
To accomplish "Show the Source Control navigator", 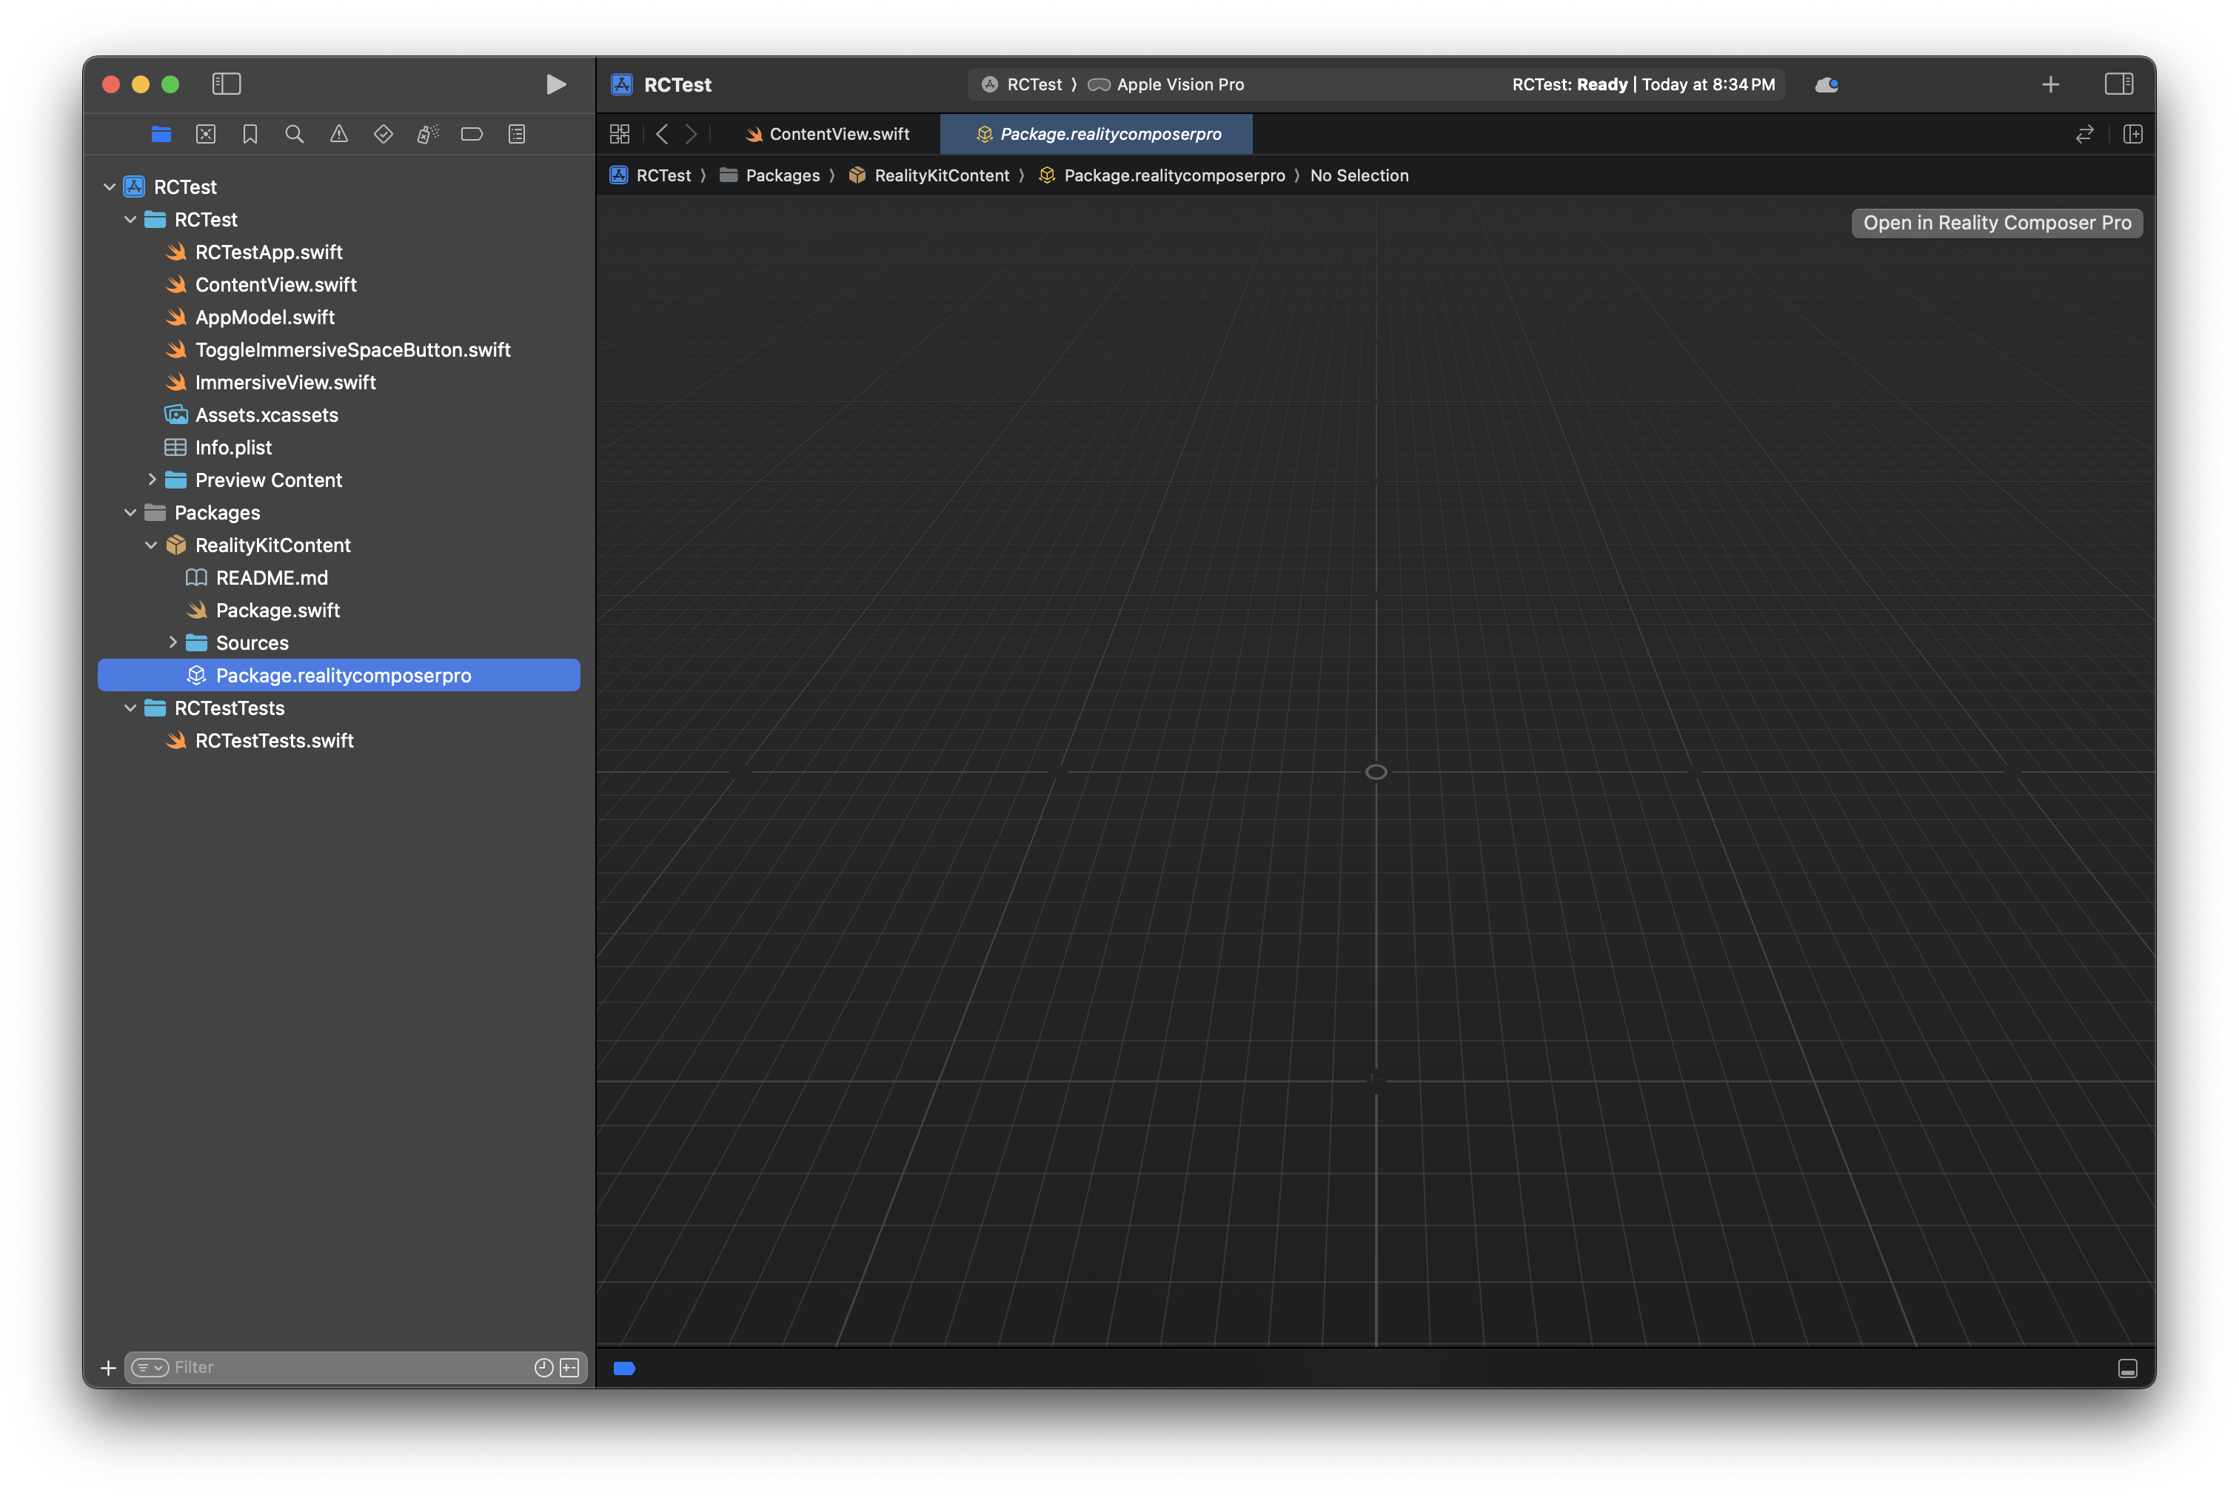I will [205, 135].
